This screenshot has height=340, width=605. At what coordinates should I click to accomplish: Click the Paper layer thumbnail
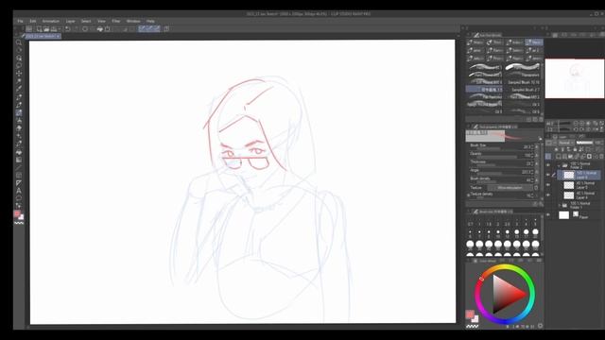pos(563,215)
